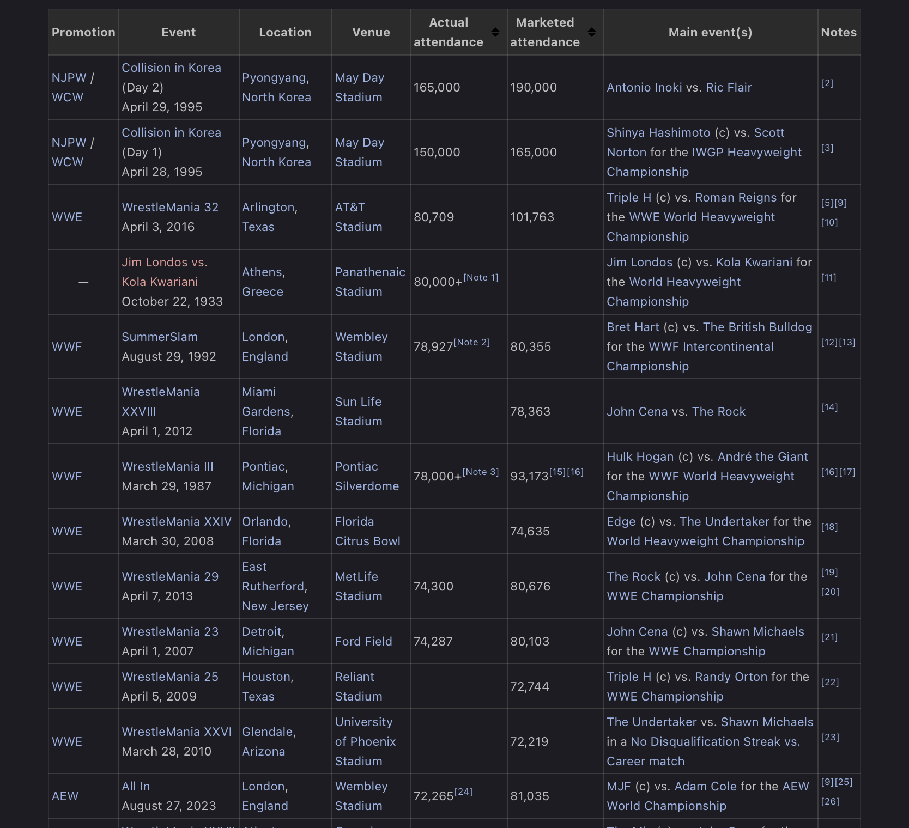Open citation [11] in Notes column
This screenshot has height=828, width=909.
click(x=829, y=278)
